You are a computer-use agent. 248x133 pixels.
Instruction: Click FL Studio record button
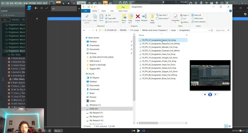(x=74, y=3)
